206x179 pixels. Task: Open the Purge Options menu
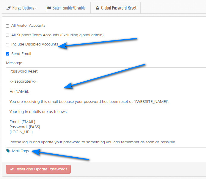point(22,8)
